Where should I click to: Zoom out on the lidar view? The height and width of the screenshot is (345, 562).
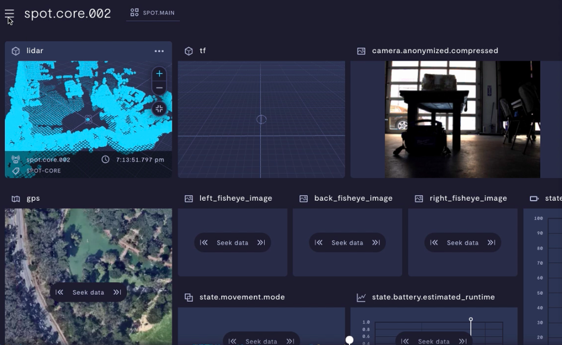tap(159, 87)
